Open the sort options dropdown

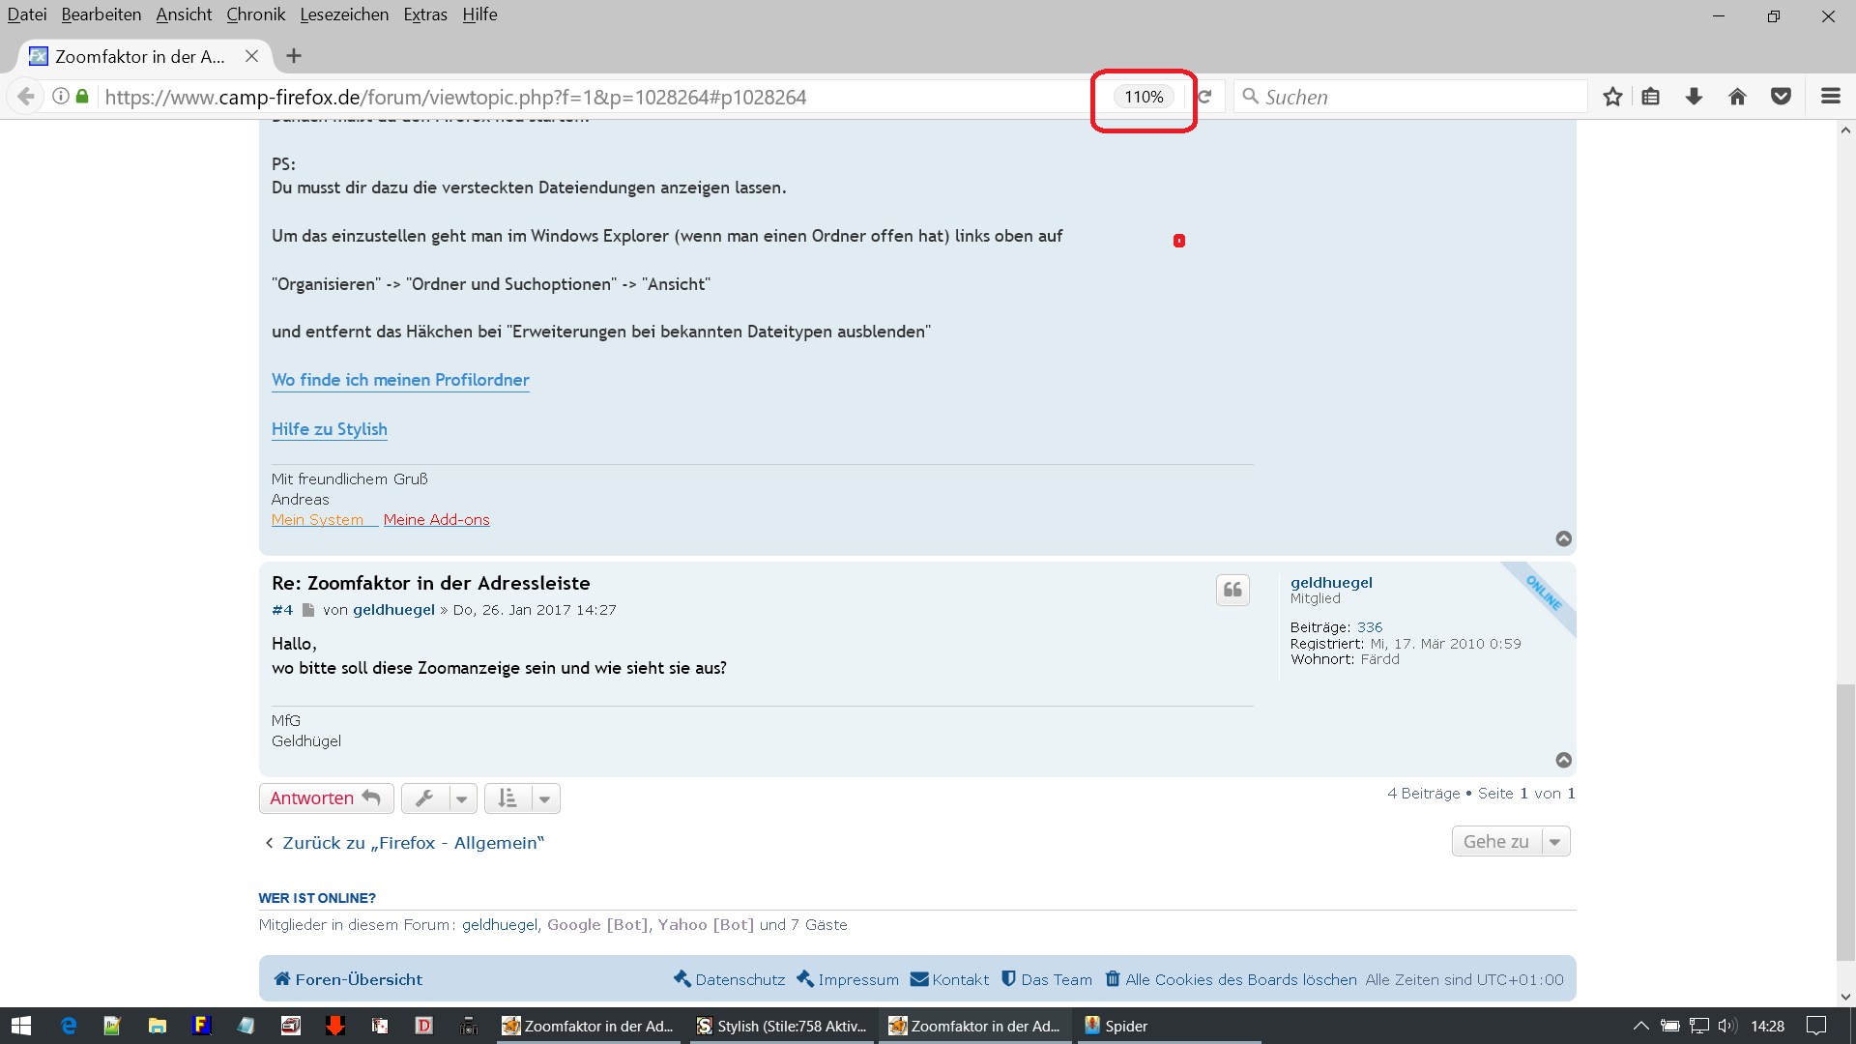(x=522, y=798)
